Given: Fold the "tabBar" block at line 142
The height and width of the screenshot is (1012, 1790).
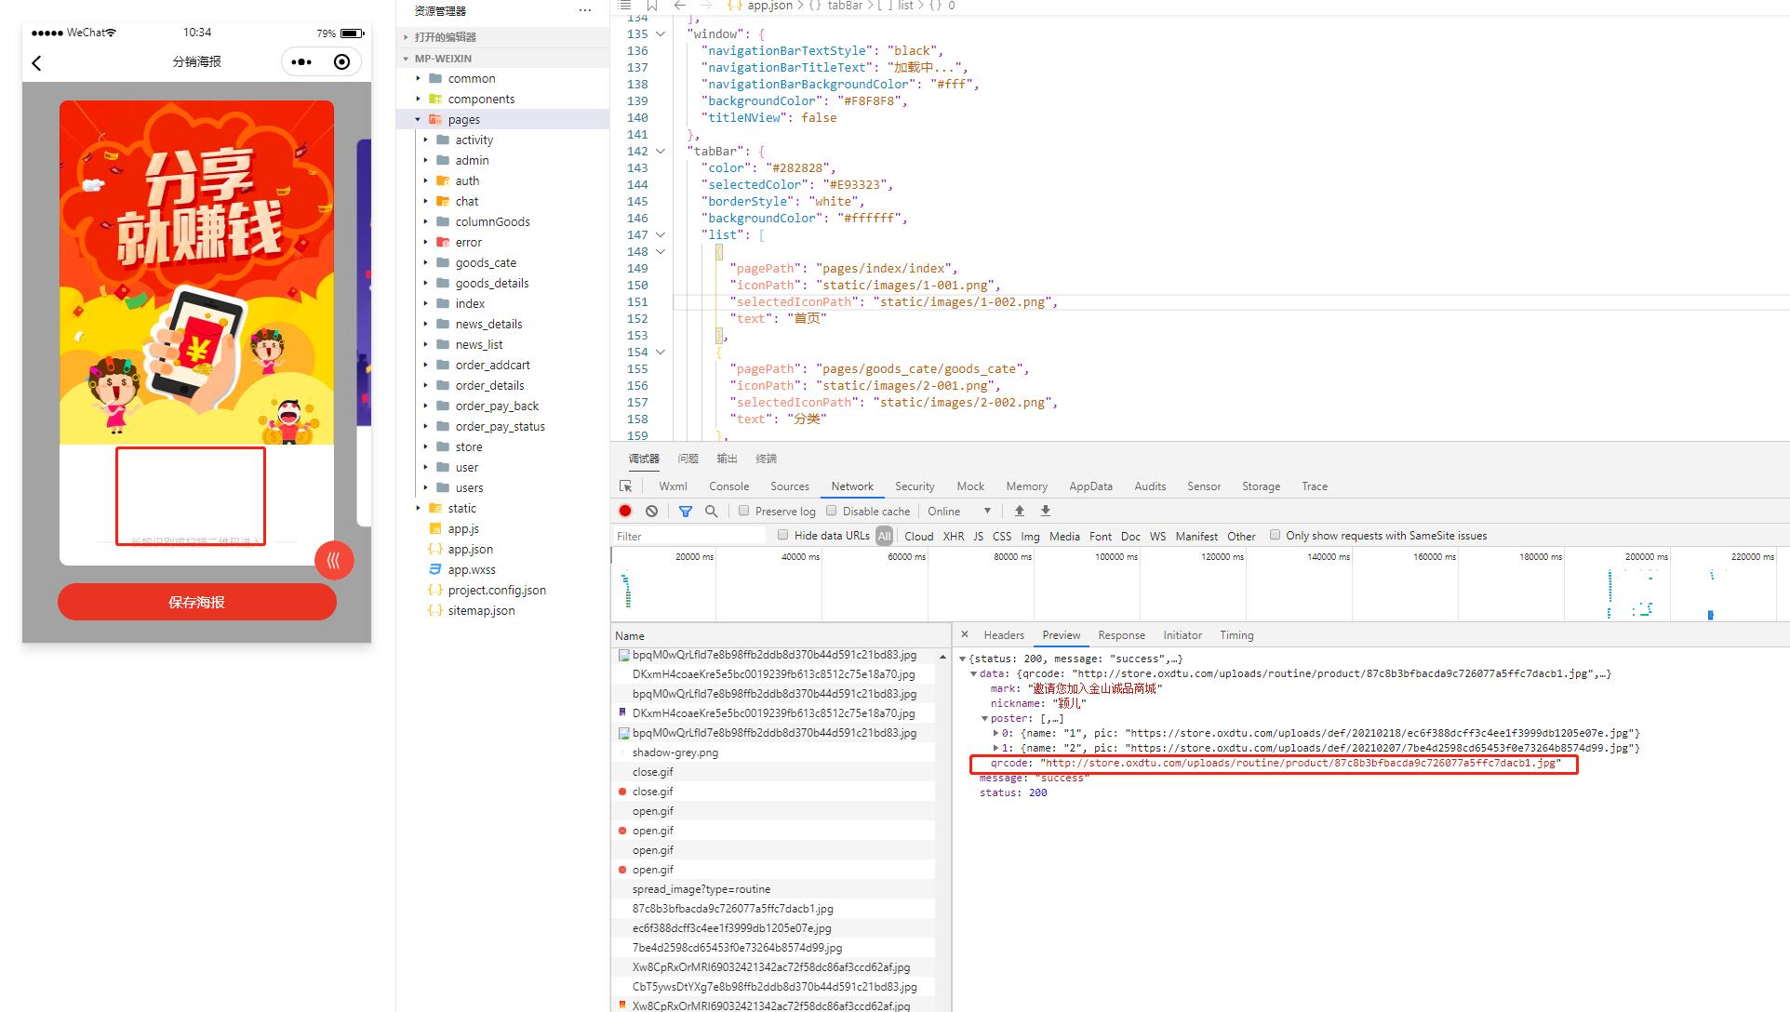Looking at the screenshot, I should (661, 151).
